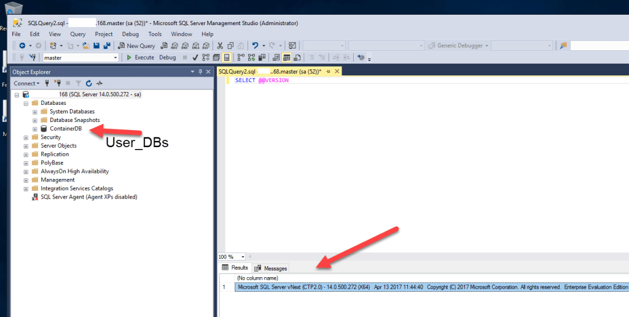This screenshot has width=629, height=317.
Task: Click the Parse checkmark icon
Action: tap(195, 58)
